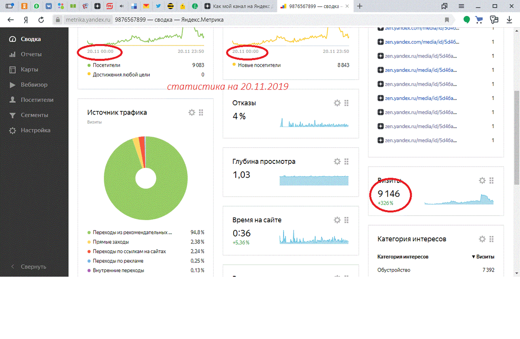Click drag handle of Глубина просмотра widget
The height and width of the screenshot is (339, 520).
point(346,161)
